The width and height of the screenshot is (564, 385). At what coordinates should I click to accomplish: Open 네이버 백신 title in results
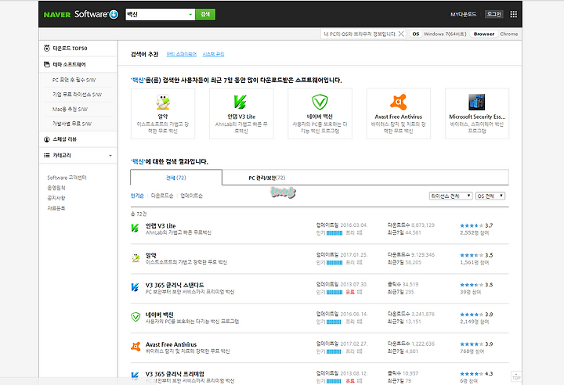tap(159, 315)
